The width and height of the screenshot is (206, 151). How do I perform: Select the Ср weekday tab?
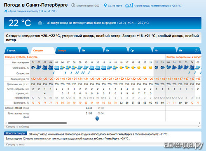click(x=140, y=51)
